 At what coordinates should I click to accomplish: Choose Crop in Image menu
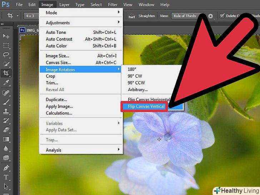click(x=80, y=76)
